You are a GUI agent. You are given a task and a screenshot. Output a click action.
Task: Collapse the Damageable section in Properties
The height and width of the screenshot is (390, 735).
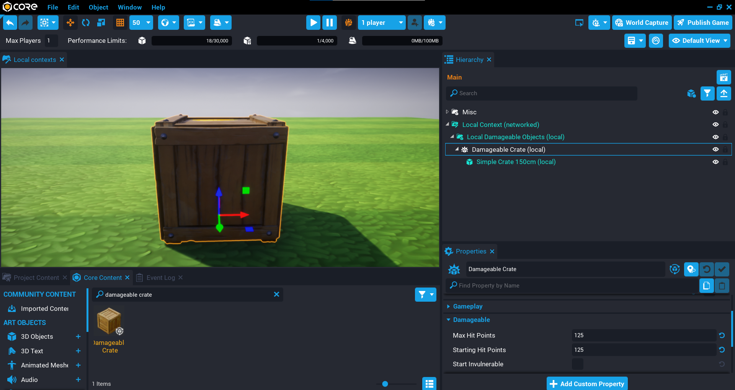pyautogui.click(x=448, y=320)
